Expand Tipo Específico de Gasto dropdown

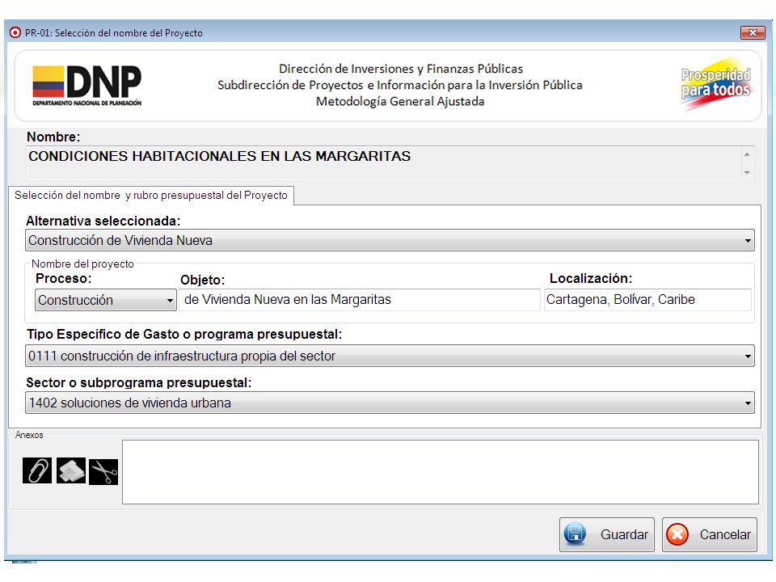tap(390, 356)
